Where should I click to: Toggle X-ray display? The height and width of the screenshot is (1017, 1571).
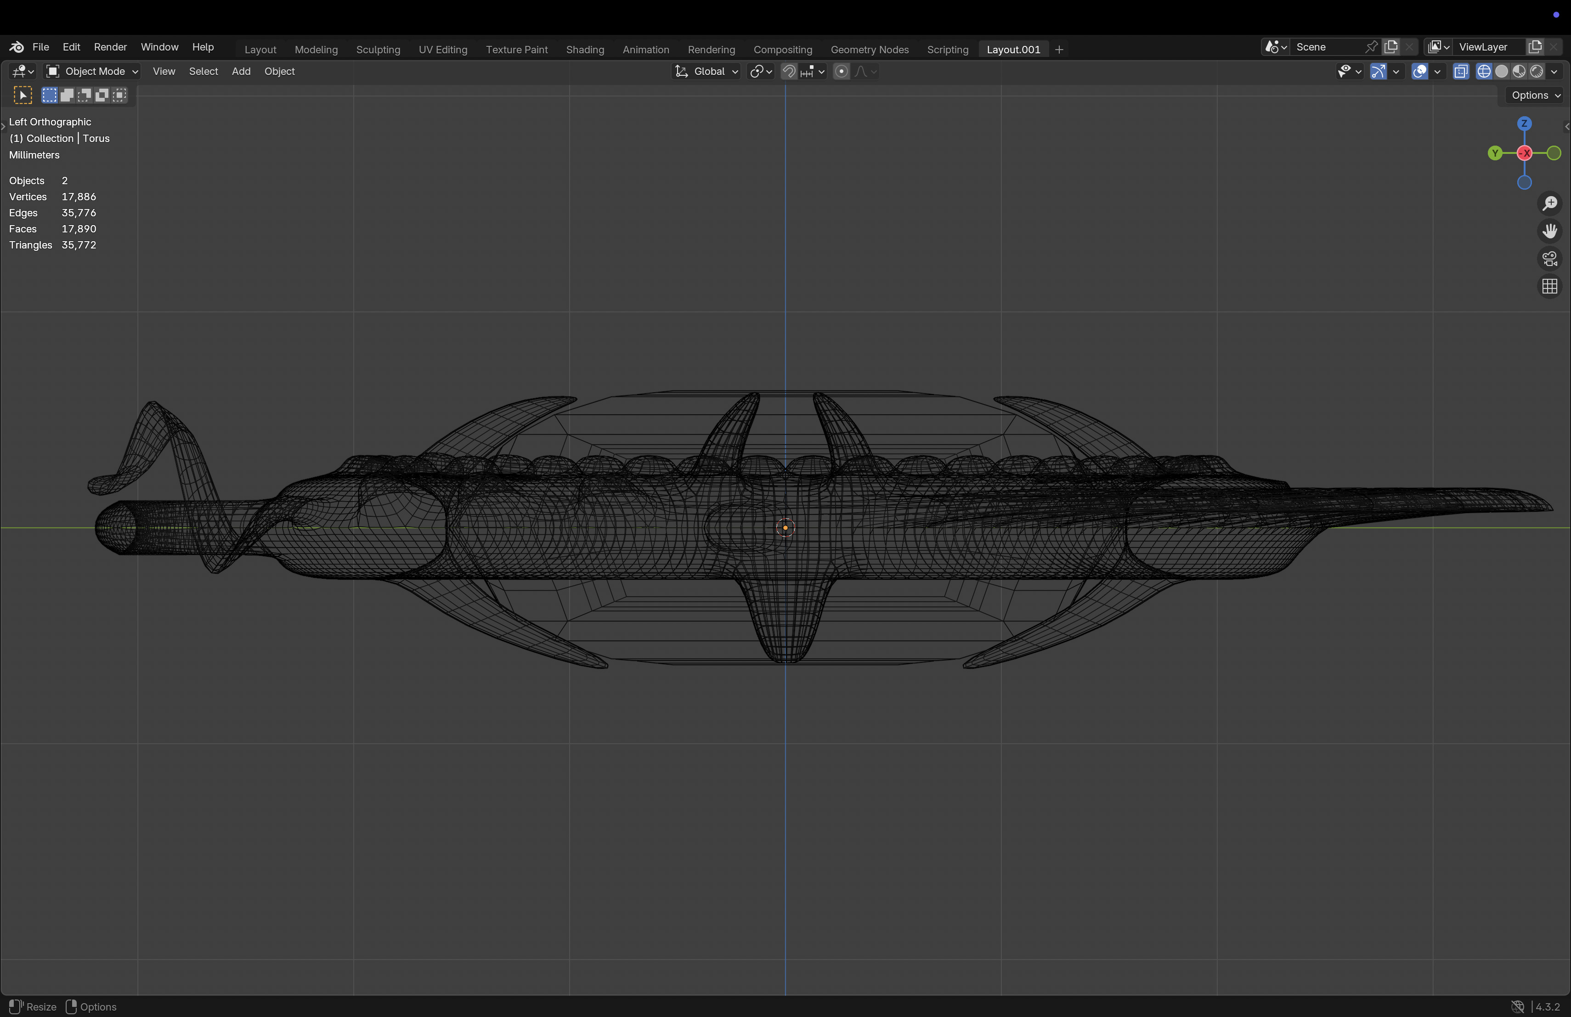(x=1461, y=71)
